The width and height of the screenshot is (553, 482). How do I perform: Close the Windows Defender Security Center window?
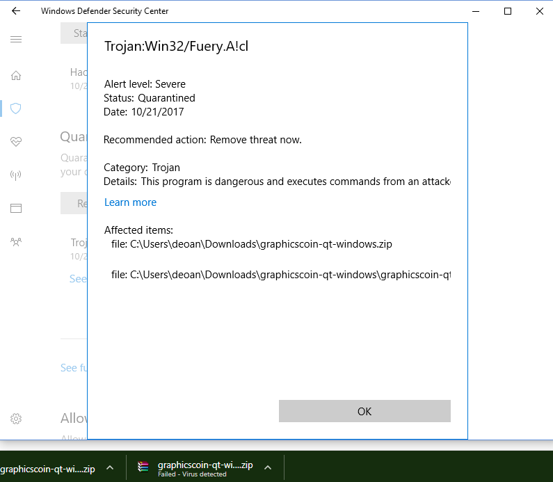540,11
